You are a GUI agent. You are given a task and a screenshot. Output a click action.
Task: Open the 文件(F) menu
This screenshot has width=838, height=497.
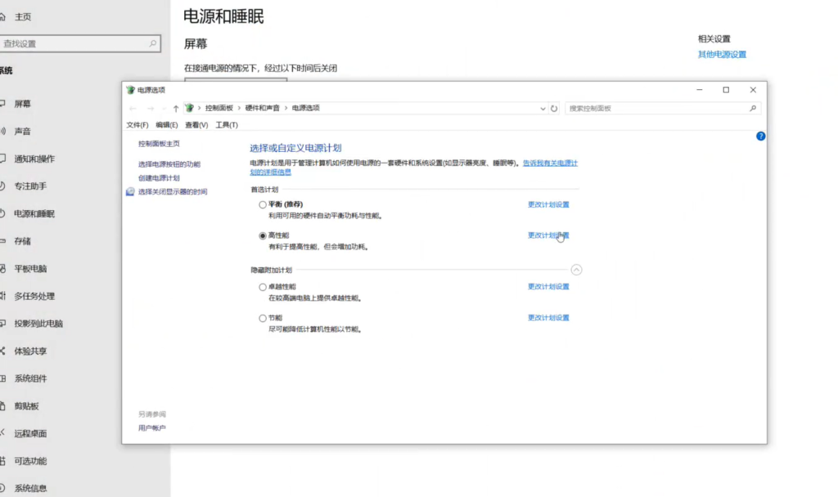137,125
